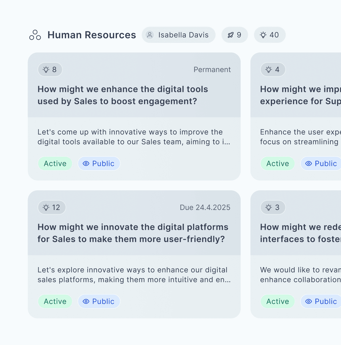The image size is (341, 345).
Task: Click Active status on digital tools card
Action: (x=55, y=164)
